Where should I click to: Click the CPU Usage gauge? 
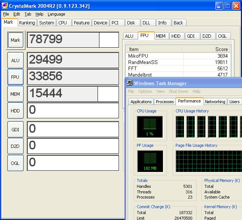pos(150,127)
